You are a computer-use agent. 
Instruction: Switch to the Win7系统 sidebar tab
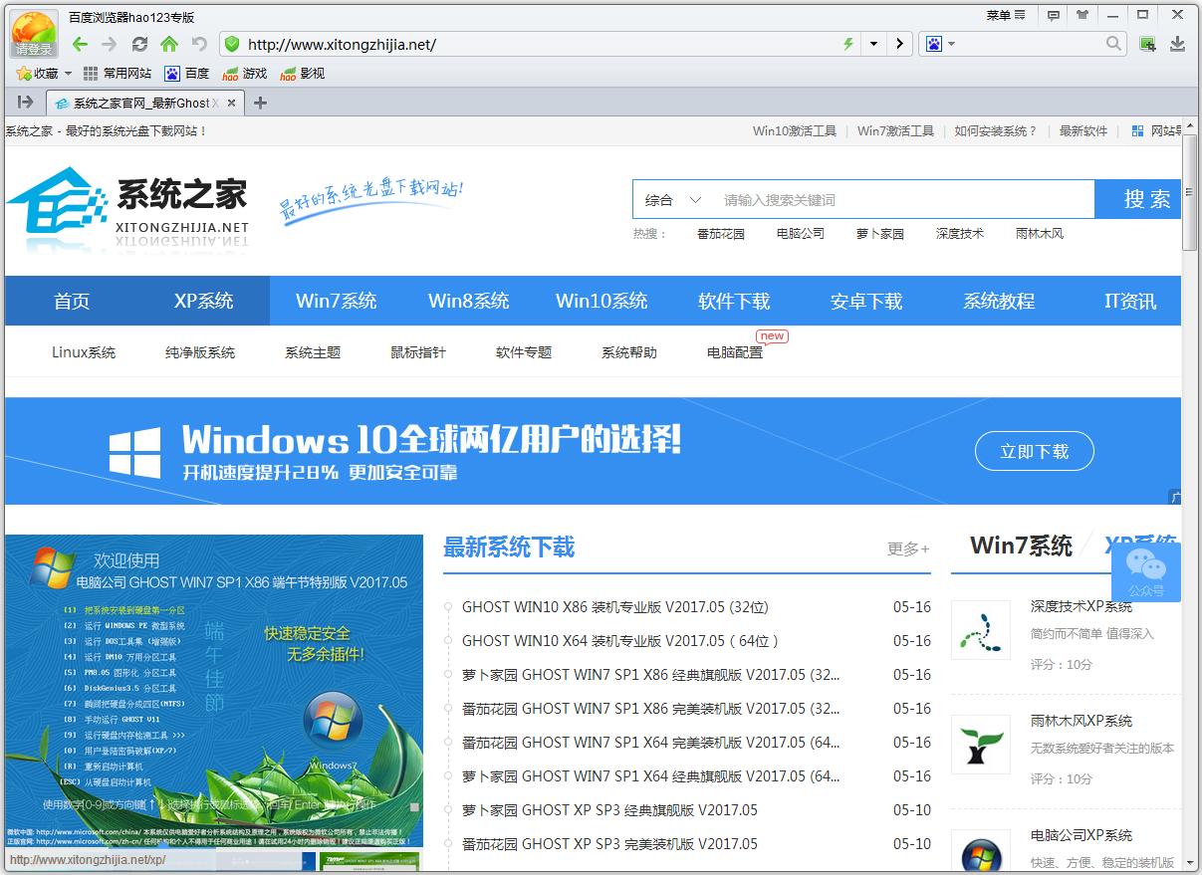click(x=1021, y=546)
